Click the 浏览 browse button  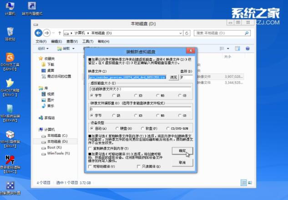coord(173,78)
